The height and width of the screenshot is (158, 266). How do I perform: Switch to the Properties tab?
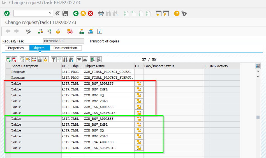[16, 48]
